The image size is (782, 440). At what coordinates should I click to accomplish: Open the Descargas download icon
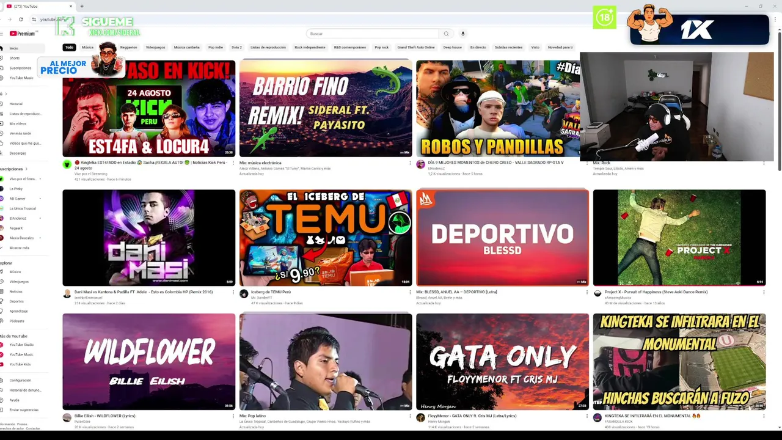pyautogui.click(x=2, y=153)
